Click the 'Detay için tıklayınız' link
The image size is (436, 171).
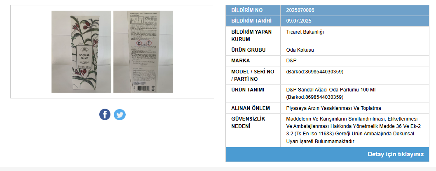[x=395, y=154]
